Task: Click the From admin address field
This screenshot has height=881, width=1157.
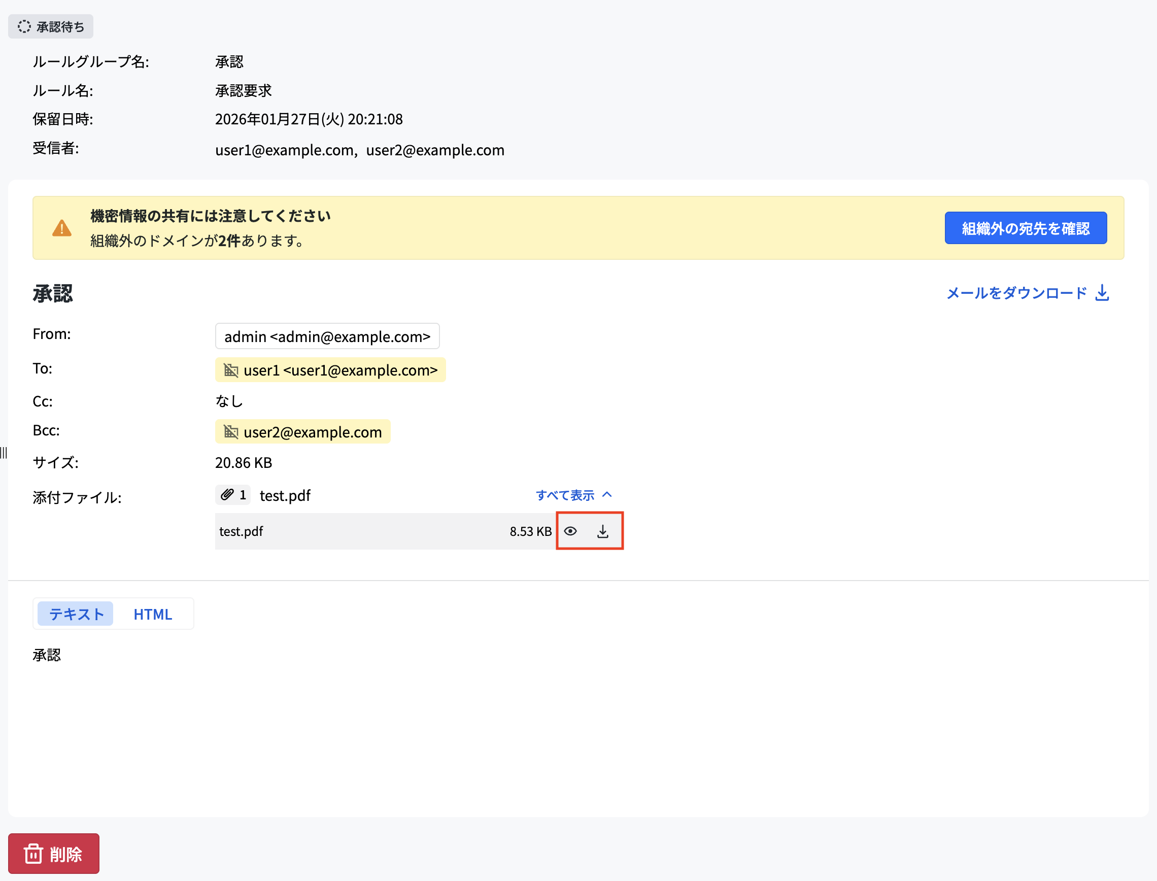Action: (327, 336)
